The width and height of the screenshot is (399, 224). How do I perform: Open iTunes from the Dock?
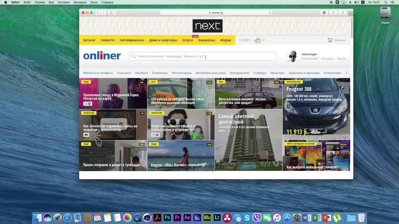coord(277,218)
